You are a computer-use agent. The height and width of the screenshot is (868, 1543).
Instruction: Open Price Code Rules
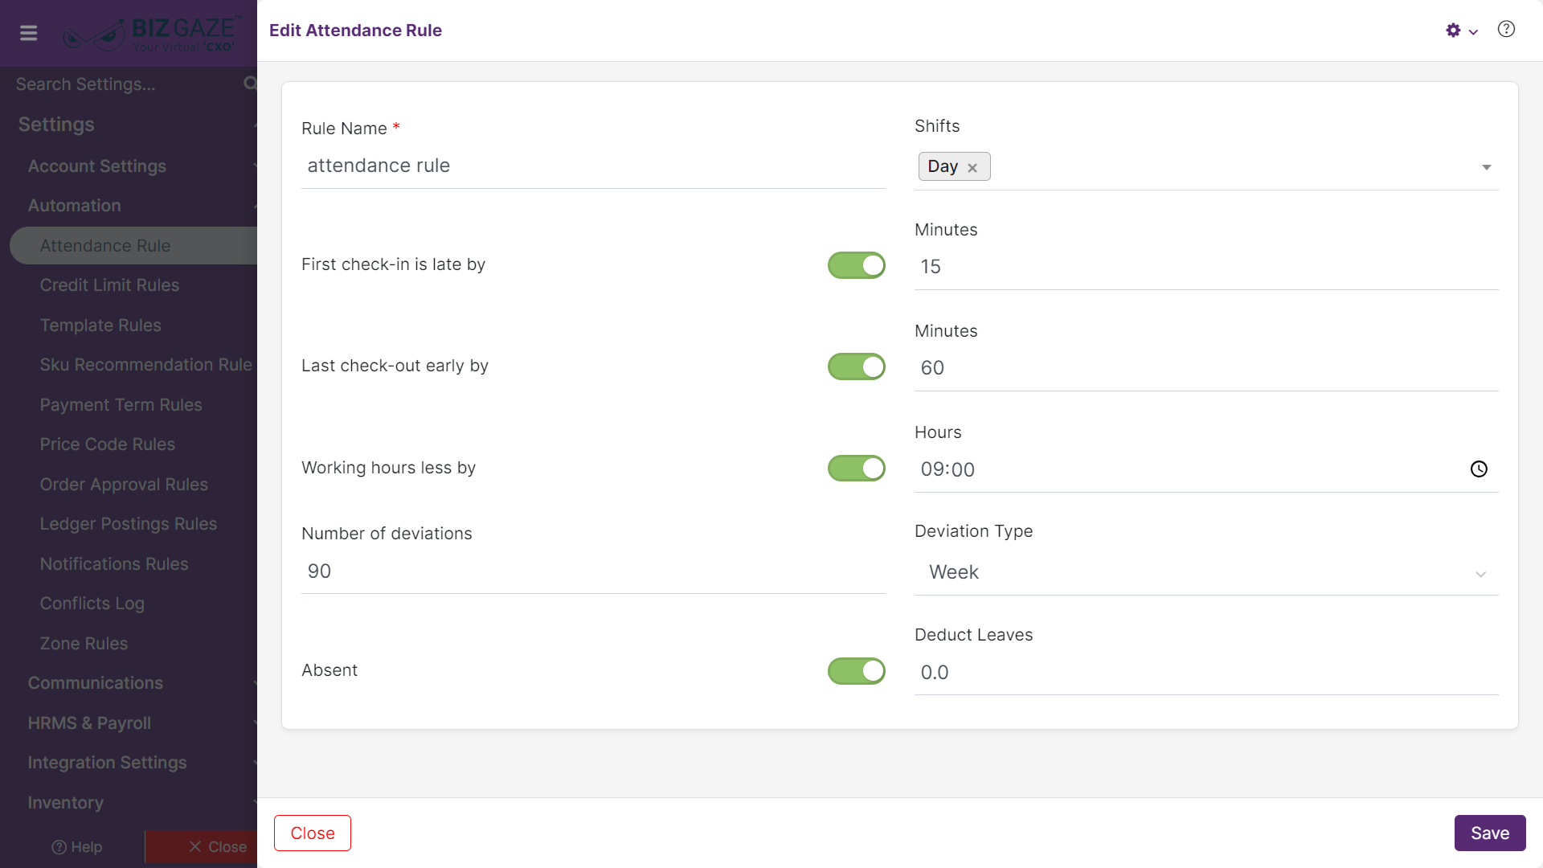click(x=108, y=444)
